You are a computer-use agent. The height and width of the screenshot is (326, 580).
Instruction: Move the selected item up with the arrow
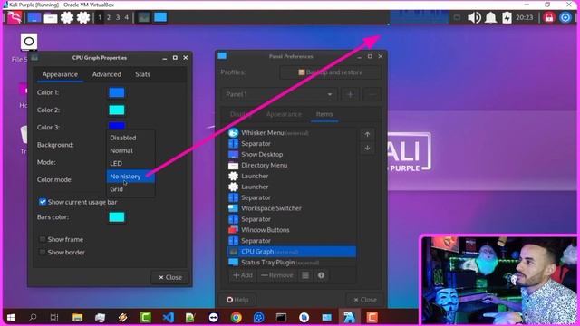(367, 135)
